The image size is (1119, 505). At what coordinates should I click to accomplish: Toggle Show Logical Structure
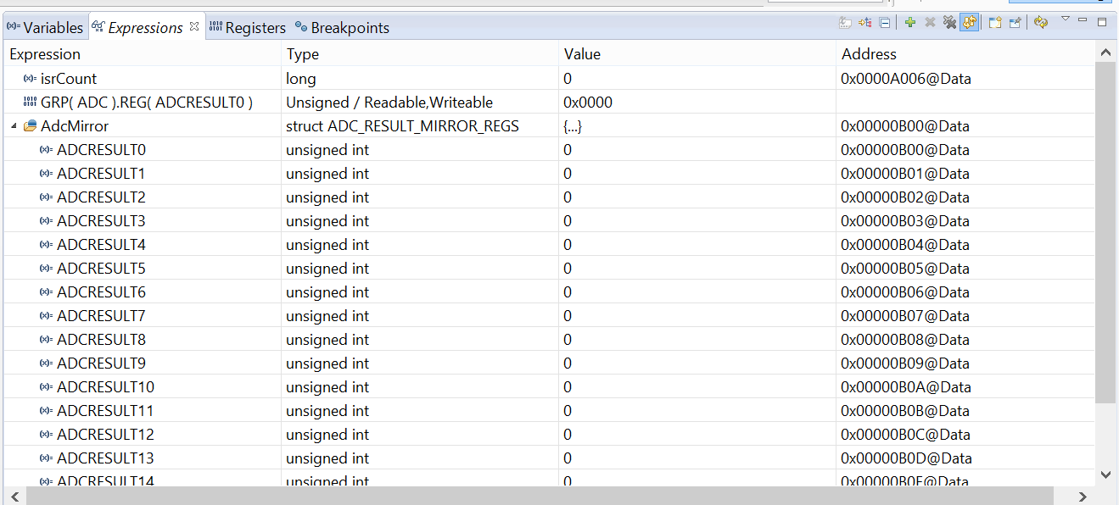[x=865, y=23]
